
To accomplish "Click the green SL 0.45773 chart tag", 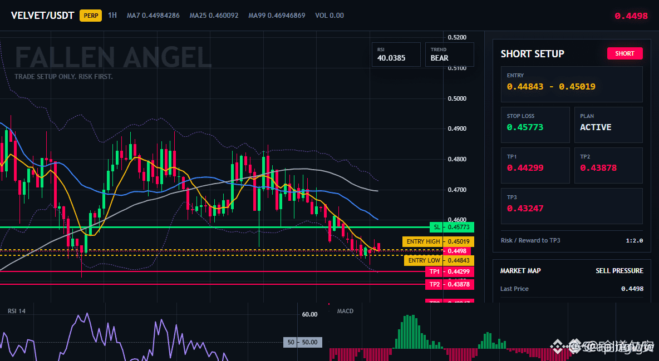I will (452, 228).
